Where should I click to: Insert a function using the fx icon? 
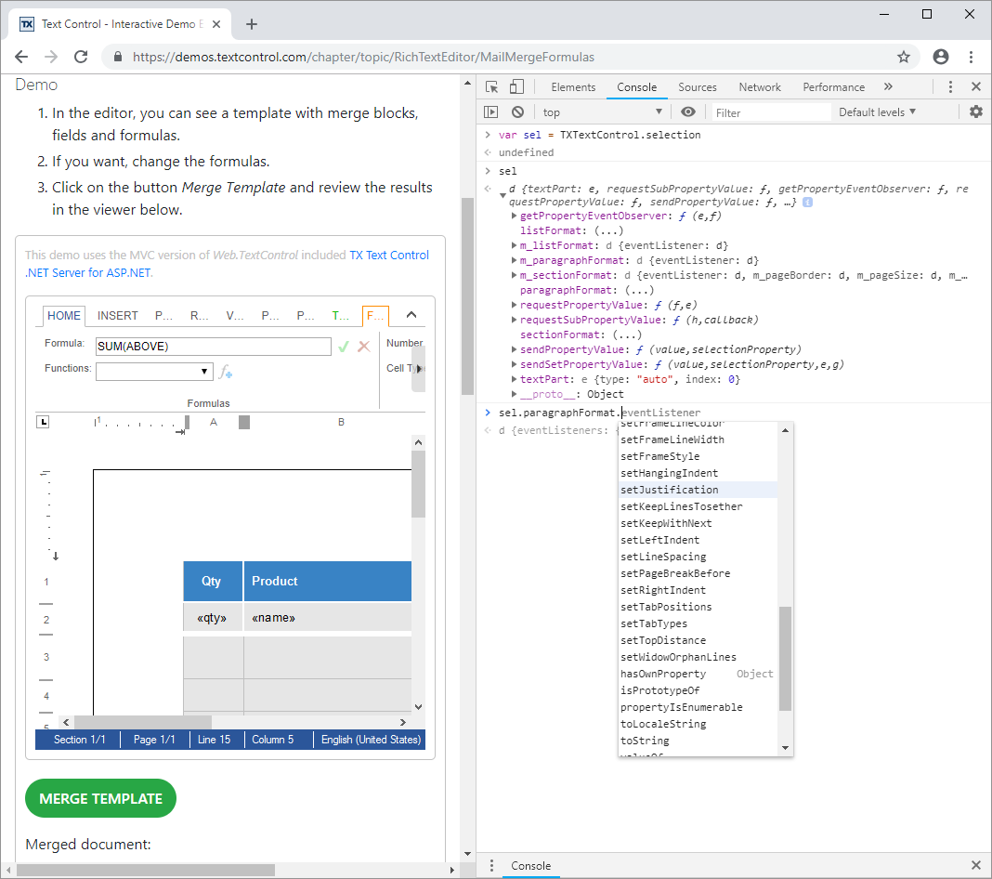(x=225, y=371)
